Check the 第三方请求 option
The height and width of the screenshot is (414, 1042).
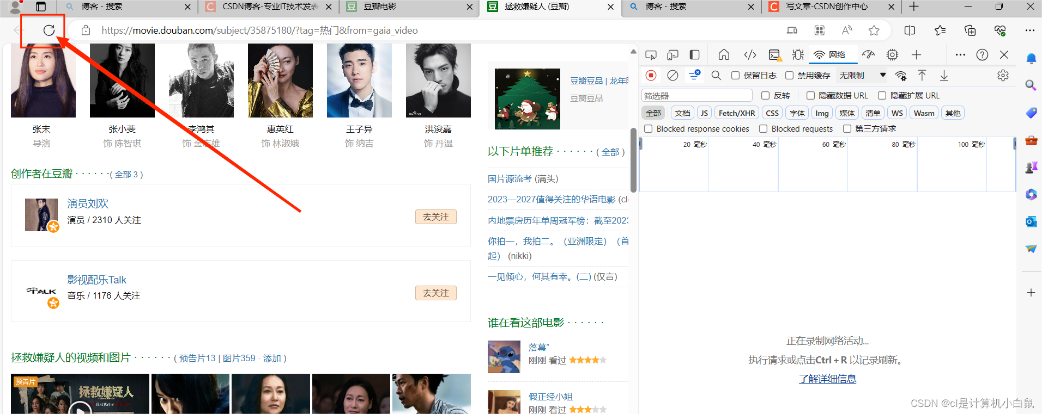(847, 129)
